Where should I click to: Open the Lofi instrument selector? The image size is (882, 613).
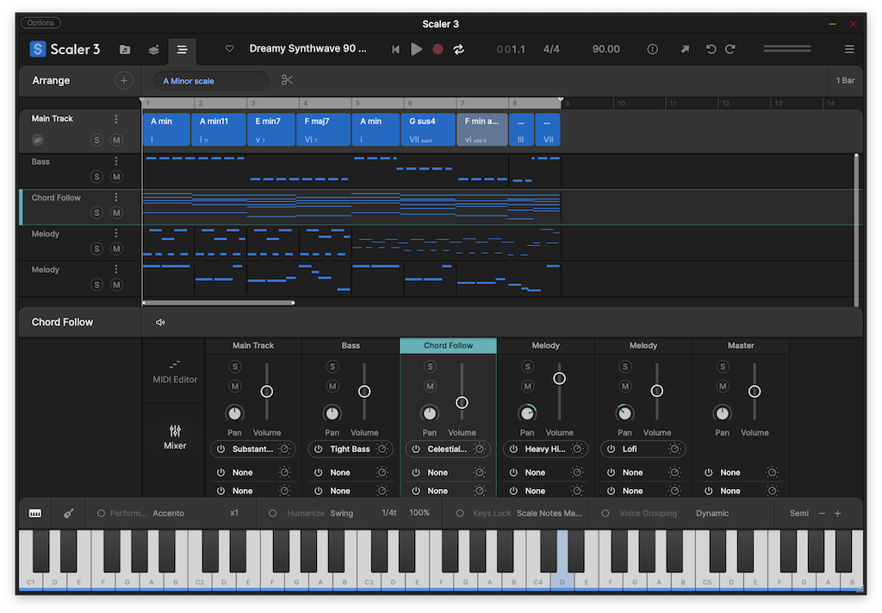[x=643, y=449]
